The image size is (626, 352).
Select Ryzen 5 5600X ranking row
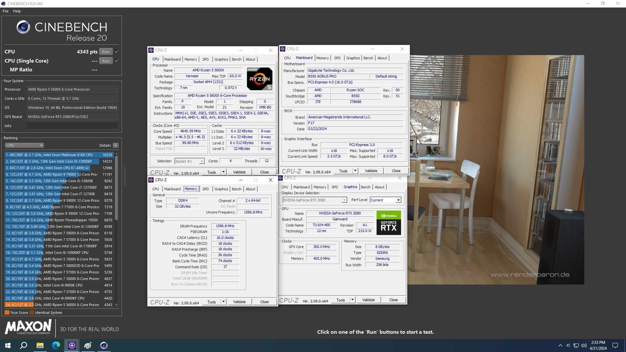[x=59, y=305]
